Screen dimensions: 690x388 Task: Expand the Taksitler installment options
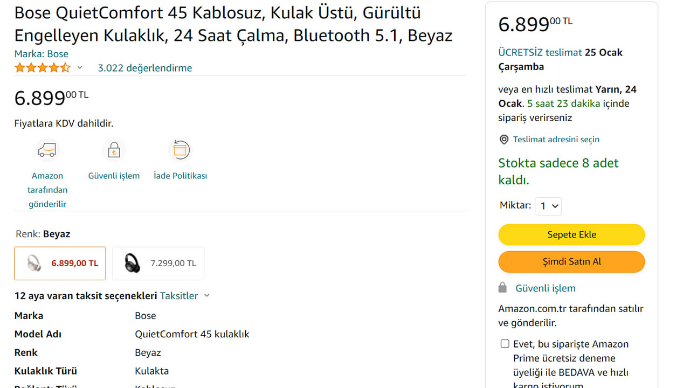click(184, 296)
